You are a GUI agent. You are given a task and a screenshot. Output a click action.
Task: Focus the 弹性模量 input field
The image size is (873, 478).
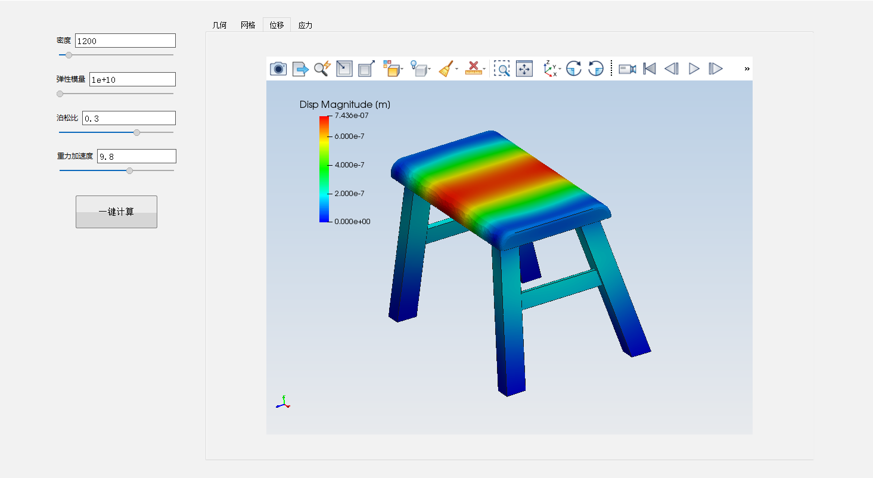(x=132, y=79)
